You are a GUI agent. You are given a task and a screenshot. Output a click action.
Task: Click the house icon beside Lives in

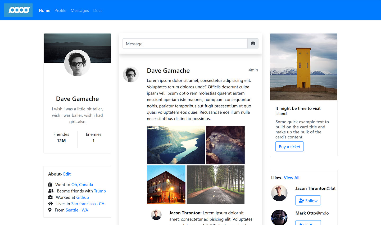point(51,204)
